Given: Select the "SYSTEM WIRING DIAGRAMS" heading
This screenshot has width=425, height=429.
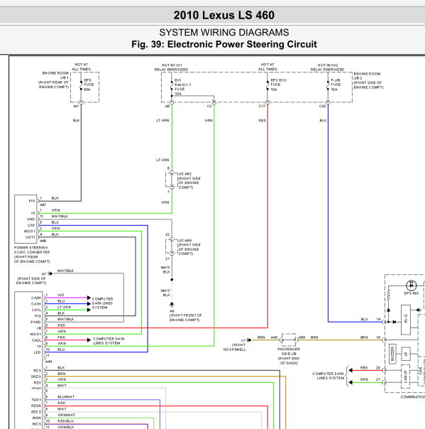Looking at the screenshot, I should coord(223,32).
